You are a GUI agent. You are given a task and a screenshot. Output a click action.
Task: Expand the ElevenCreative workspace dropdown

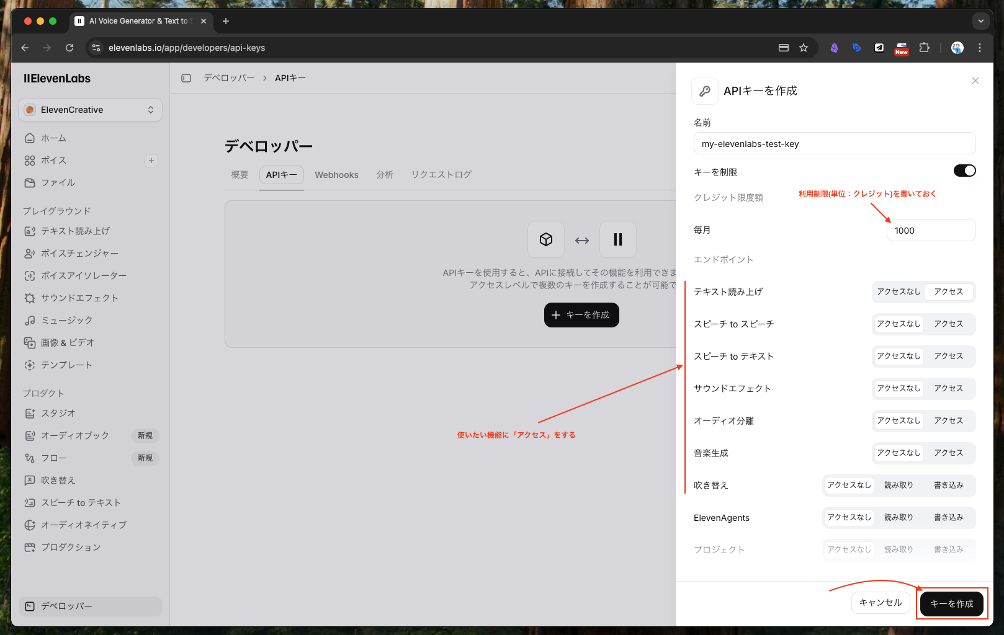click(90, 110)
